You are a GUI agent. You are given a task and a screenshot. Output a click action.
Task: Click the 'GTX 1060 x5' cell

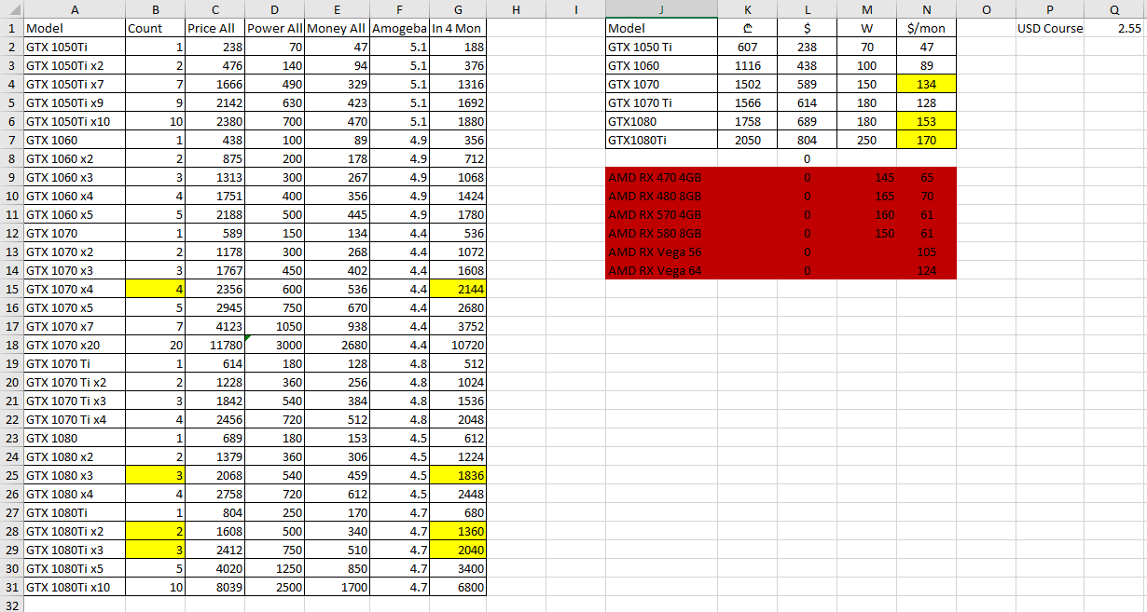pyautogui.click(x=75, y=214)
